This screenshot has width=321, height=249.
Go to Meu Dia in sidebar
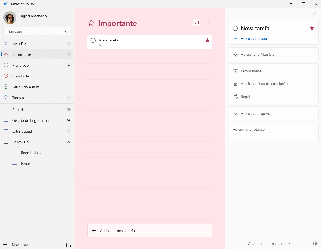coord(19,44)
